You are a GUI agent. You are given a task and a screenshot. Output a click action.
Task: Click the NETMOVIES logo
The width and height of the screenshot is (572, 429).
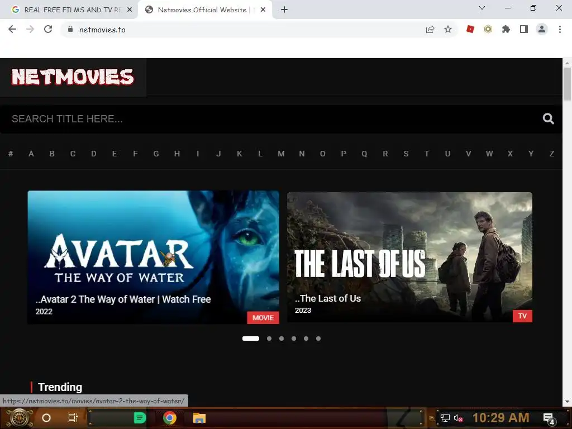coord(73,77)
